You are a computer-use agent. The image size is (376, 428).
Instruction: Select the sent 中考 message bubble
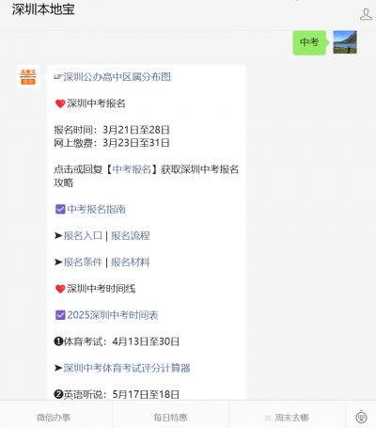tap(309, 42)
